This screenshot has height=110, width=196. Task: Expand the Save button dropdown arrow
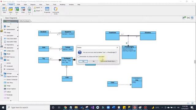(x=17, y=14)
